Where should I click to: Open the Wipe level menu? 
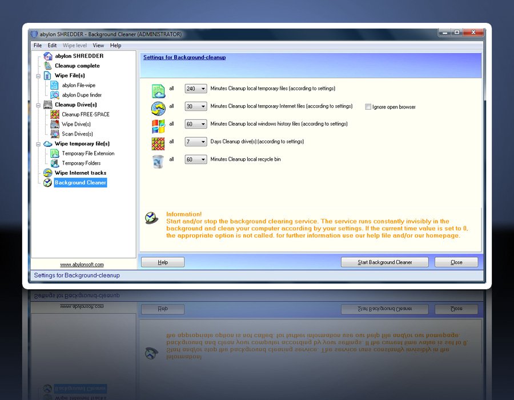click(x=75, y=46)
